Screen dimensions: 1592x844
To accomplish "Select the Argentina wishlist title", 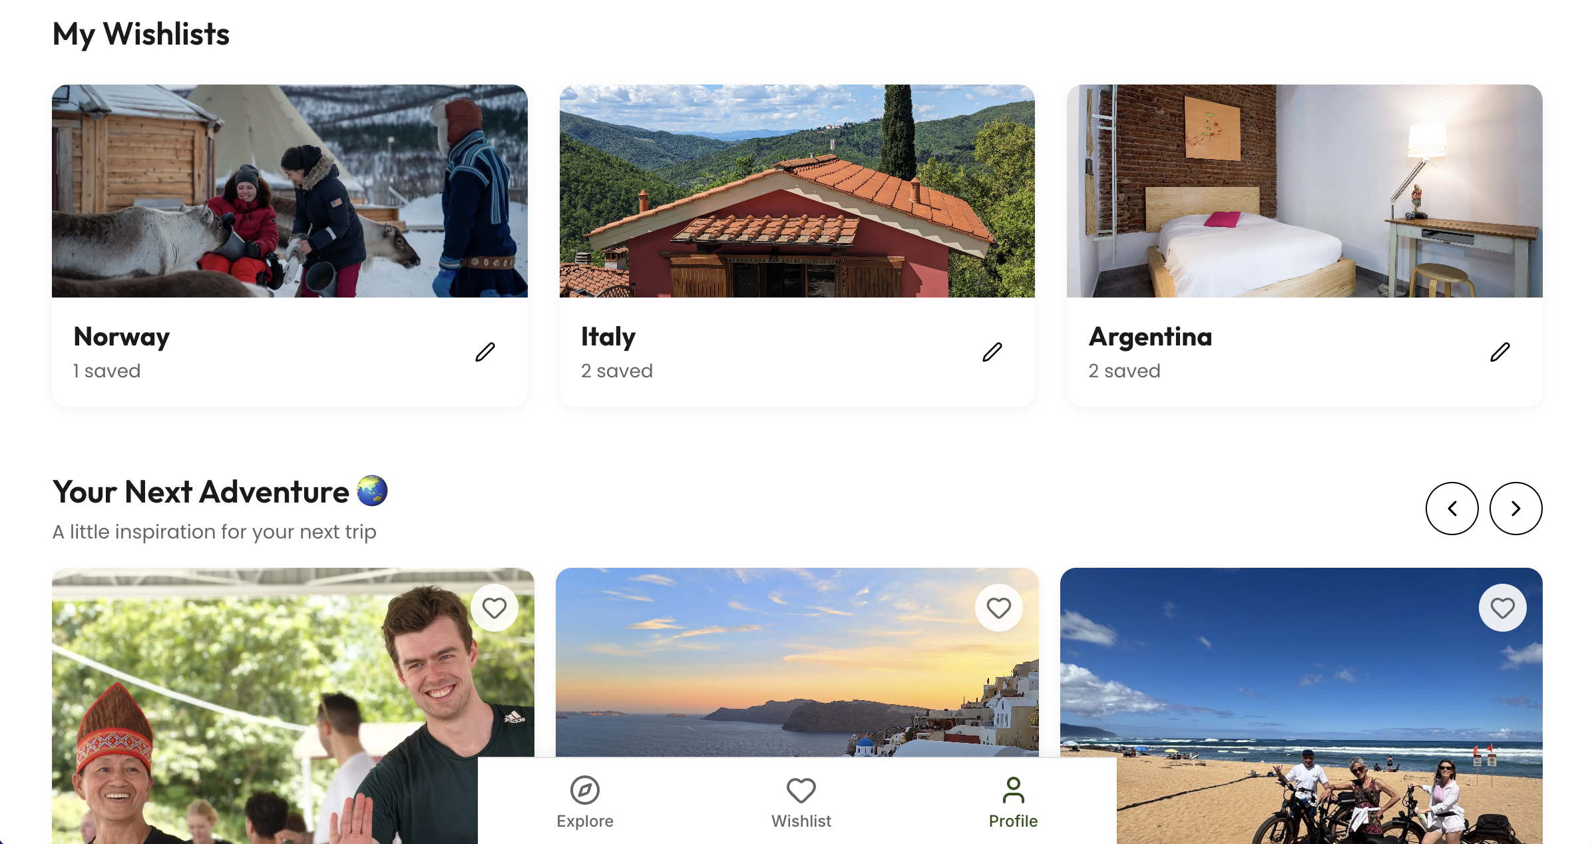I will [x=1150, y=337].
